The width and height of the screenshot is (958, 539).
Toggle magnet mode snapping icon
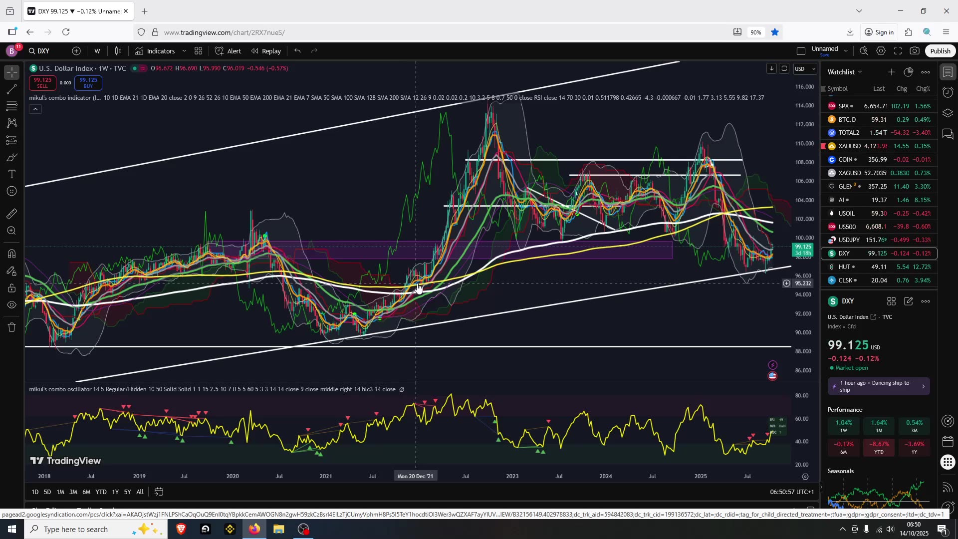[12, 254]
